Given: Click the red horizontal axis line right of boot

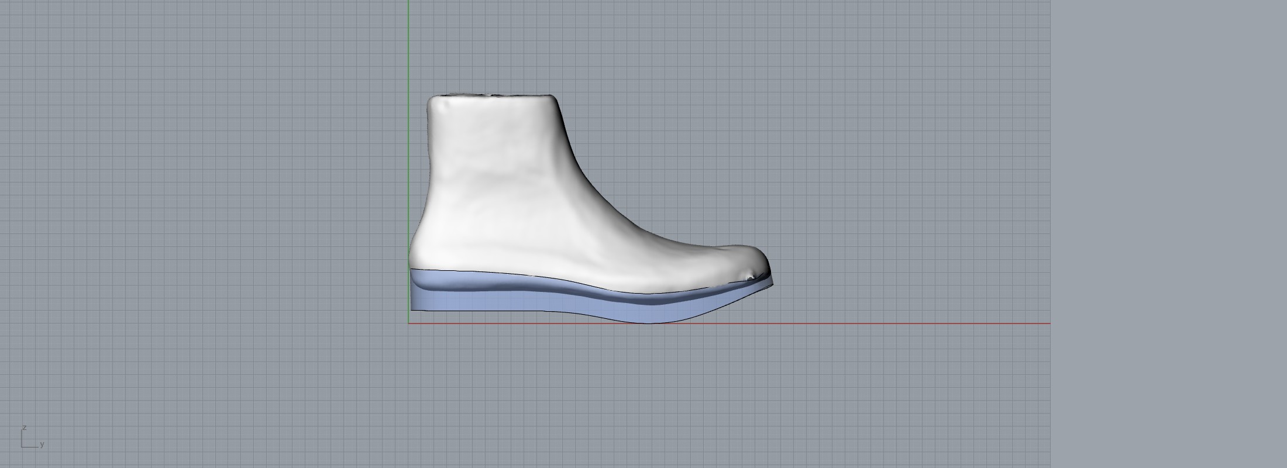Looking at the screenshot, I should (x=907, y=323).
